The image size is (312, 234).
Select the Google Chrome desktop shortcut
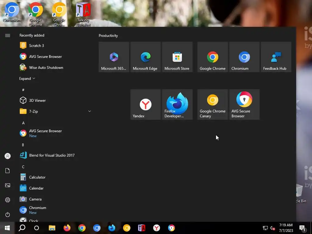click(x=35, y=14)
